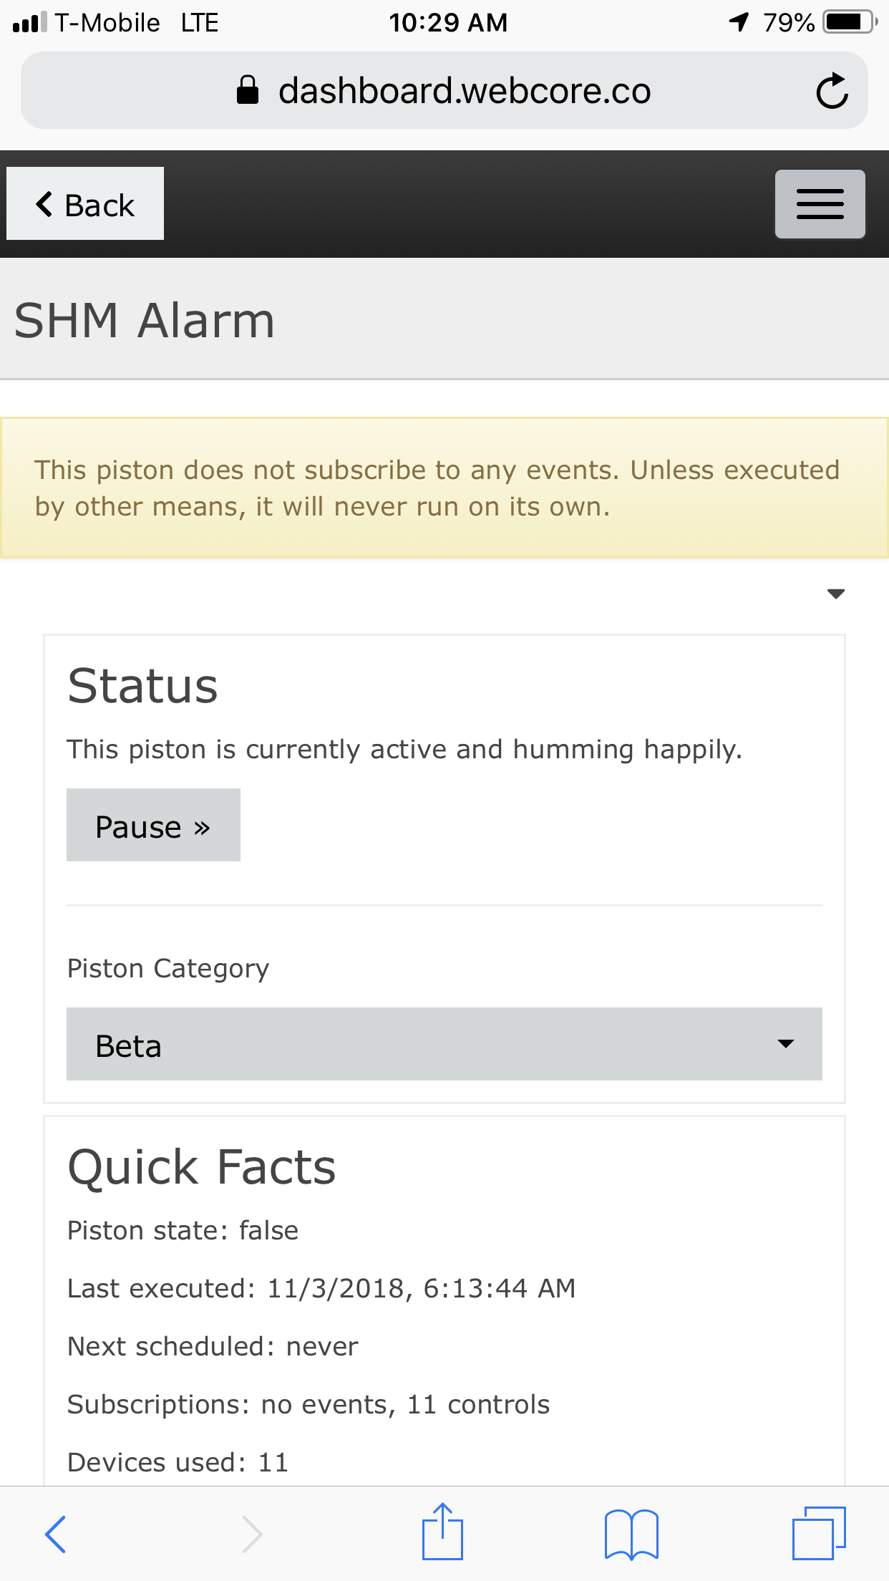Tap the Piston Category label
This screenshot has width=889, height=1581.
click(x=168, y=968)
